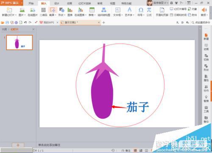The height and width of the screenshot is (153, 212).
Task: Insert a picture with the 图片 icon
Action: click(22, 10)
